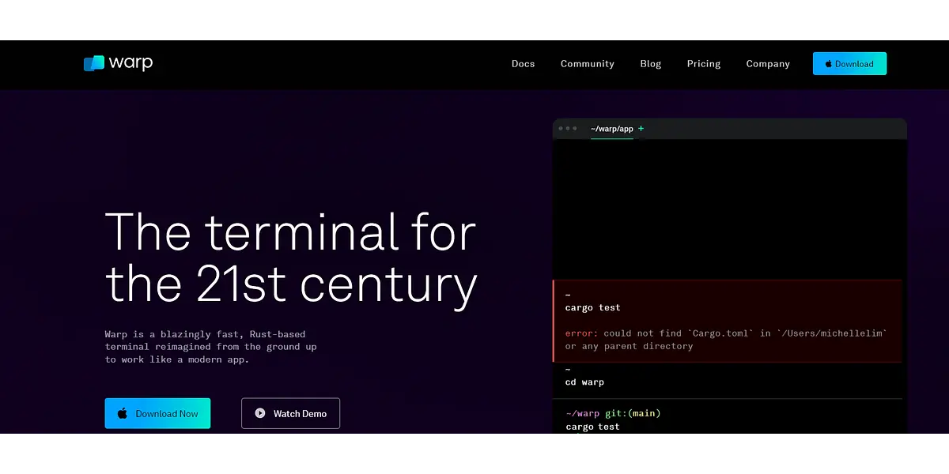
Task: Click the ~/warp git:(main) prompt line
Action: [613, 413]
